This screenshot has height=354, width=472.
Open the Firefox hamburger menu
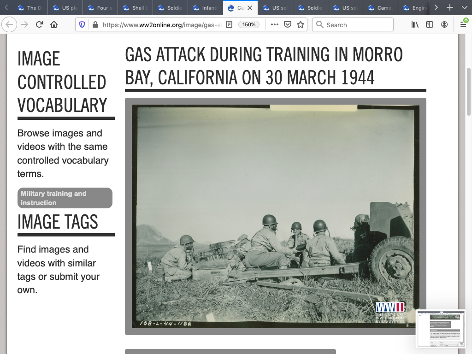[463, 25]
